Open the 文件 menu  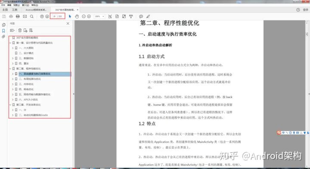click(x=3, y=5)
